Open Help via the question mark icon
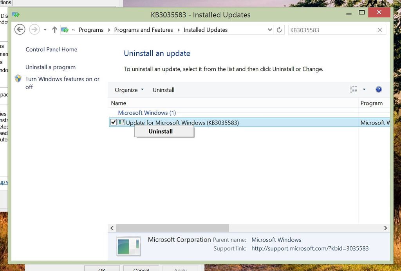This screenshot has height=271, width=401. (x=379, y=89)
